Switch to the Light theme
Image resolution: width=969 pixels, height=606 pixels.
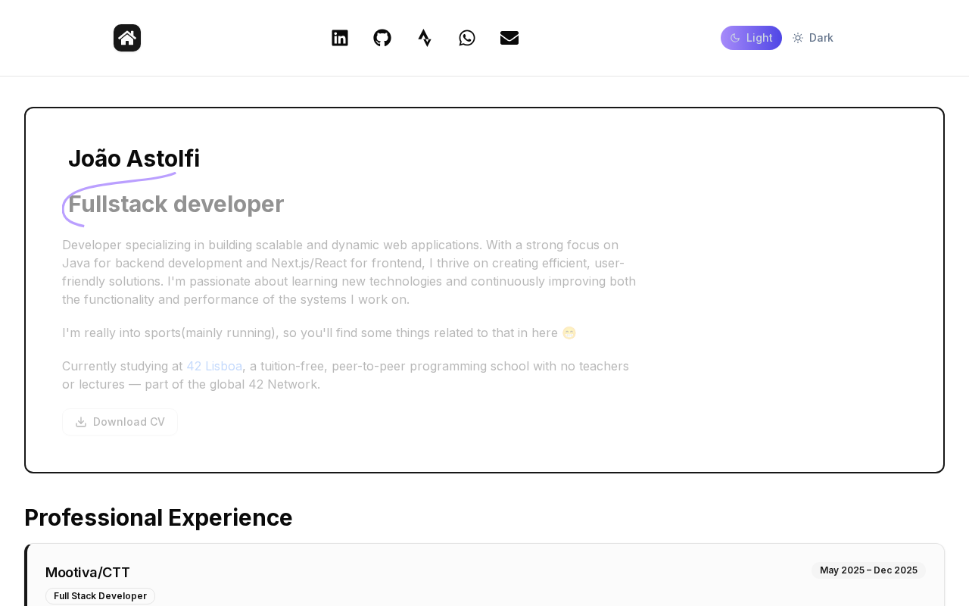[759, 38]
